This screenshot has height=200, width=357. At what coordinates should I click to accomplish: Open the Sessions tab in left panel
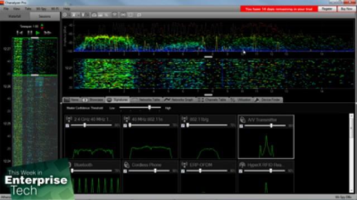coord(45,16)
